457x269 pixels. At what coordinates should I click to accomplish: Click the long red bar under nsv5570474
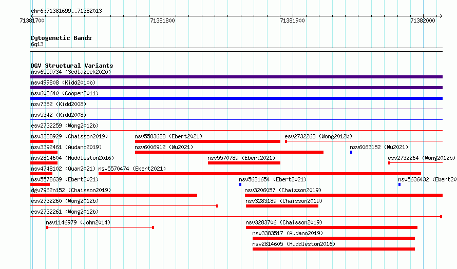click(x=260, y=174)
